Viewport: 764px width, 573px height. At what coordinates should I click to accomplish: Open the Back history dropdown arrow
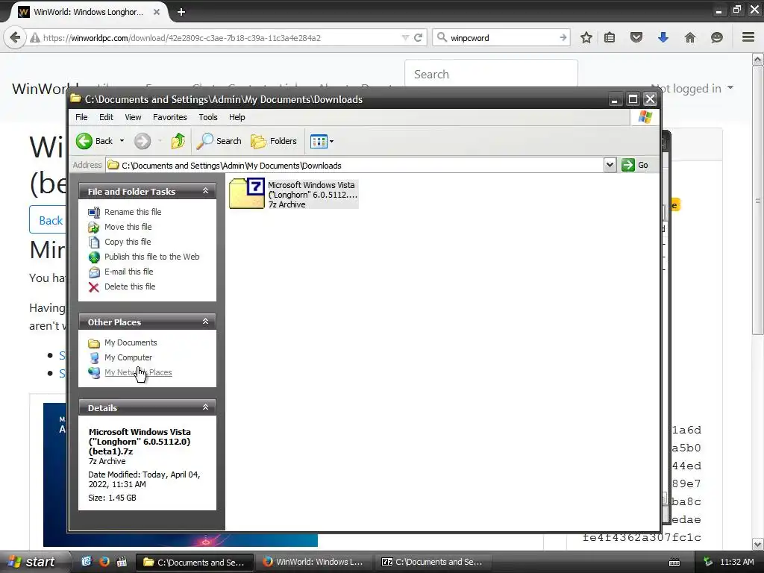(x=122, y=141)
